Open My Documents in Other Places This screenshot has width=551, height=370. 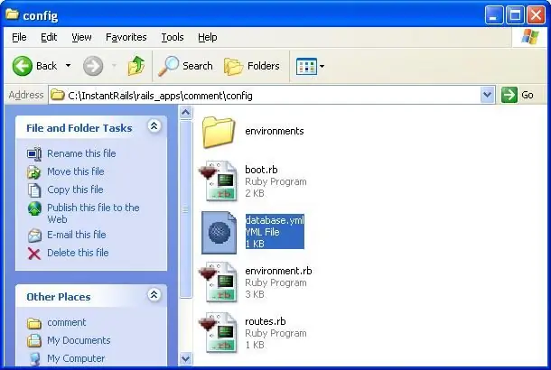point(79,340)
